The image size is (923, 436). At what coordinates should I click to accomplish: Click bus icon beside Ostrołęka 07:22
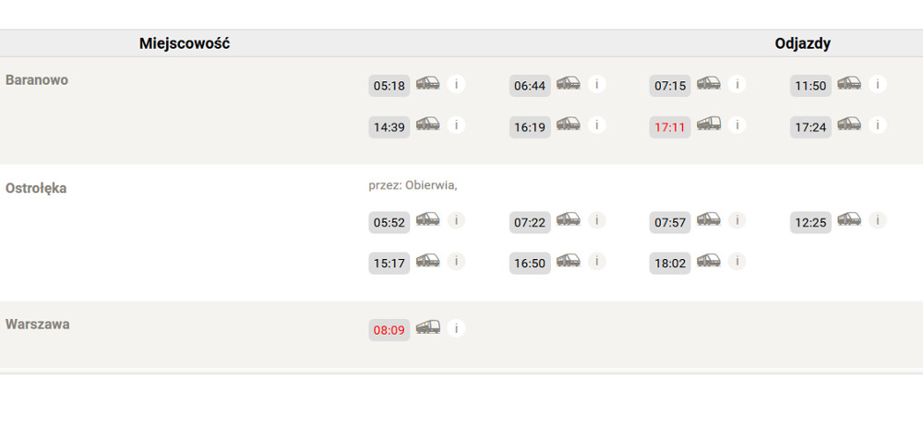(x=569, y=220)
